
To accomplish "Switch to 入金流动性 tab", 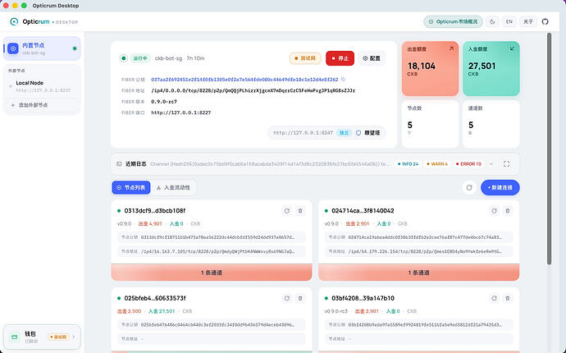I will tap(173, 187).
